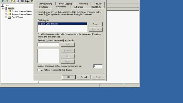
Task: Click the Forward Lookup Zones folder icon
Action: 9,11
